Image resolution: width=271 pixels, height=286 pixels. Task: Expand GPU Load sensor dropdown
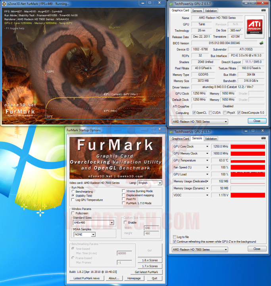coord(207,174)
